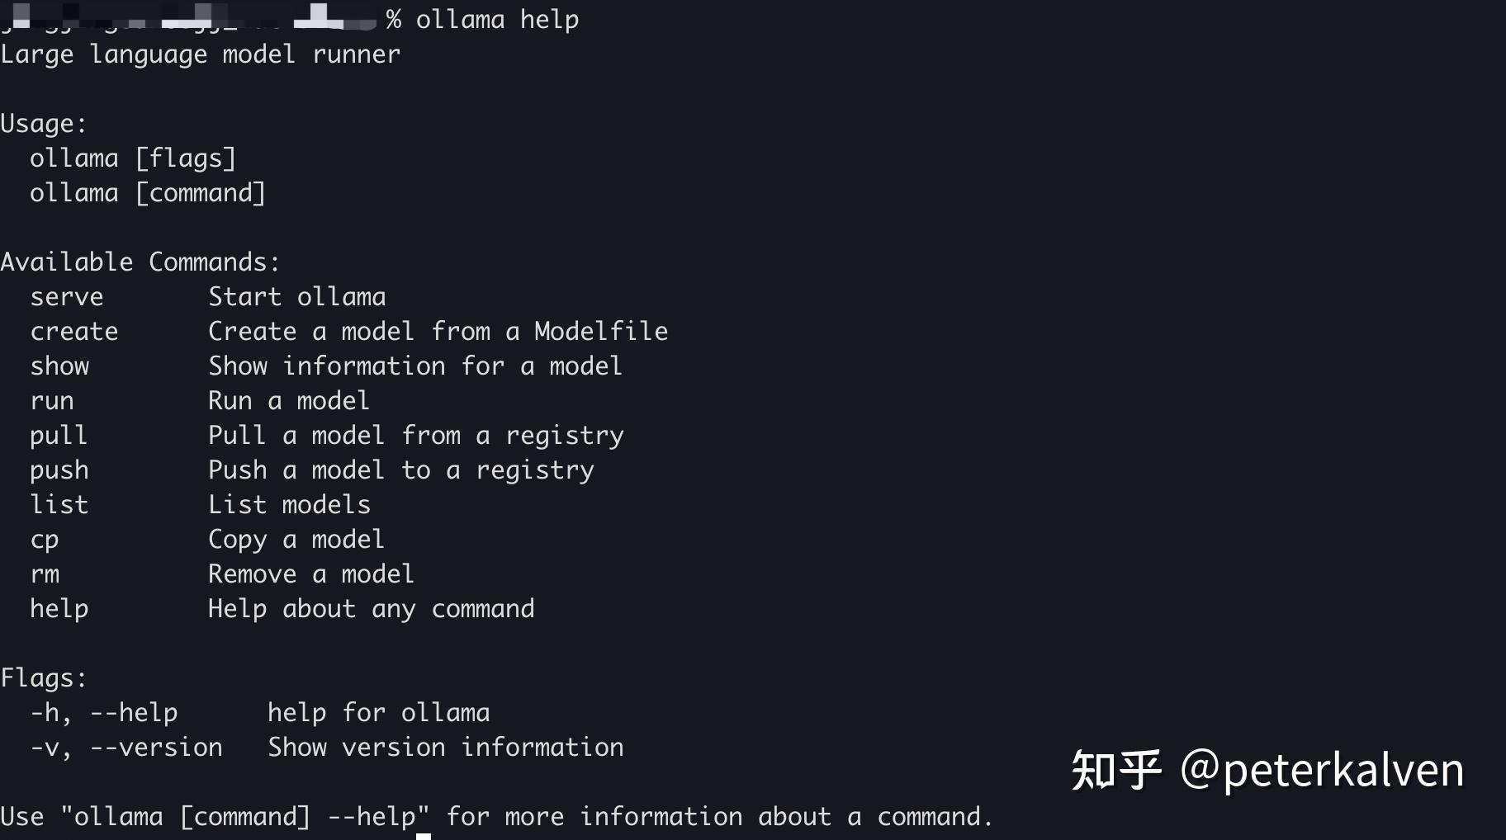The height and width of the screenshot is (840, 1506).
Task: Click 'Create a model from a Modelfile' description
Action: point(438,332)
